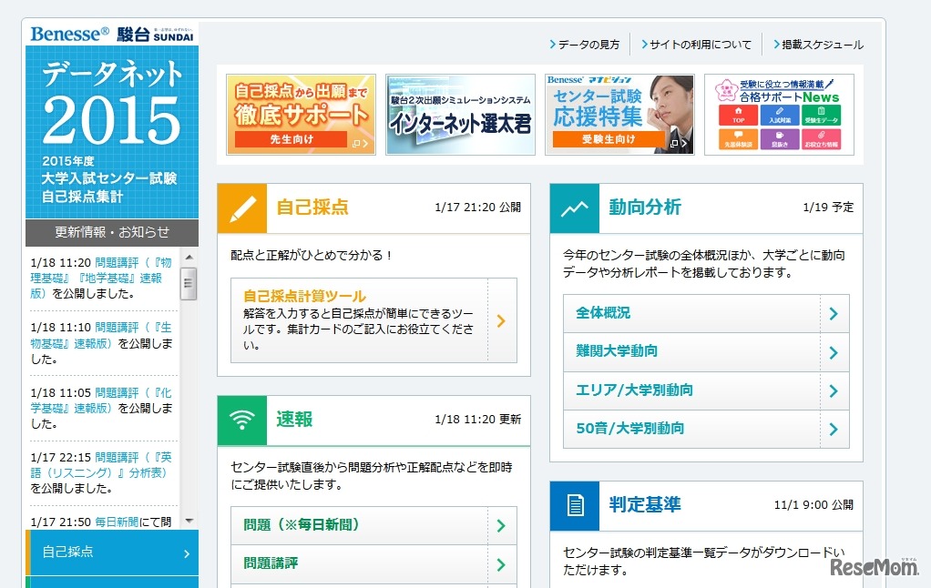This screenshot has width=931, height=588.
Task: Expand 全体概況 using its arrow chevron
Action: tap(834, 314)
